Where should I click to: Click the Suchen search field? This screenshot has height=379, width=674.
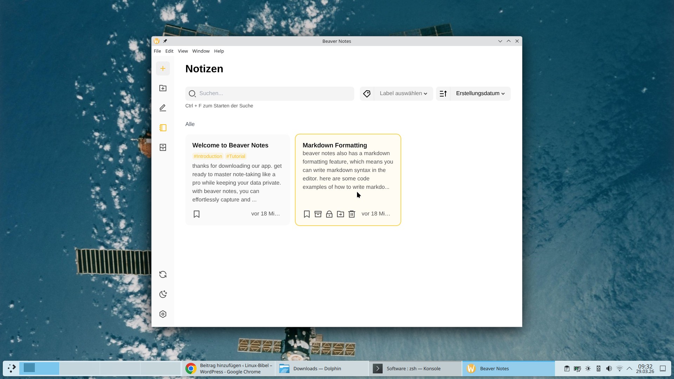(270, 93)
